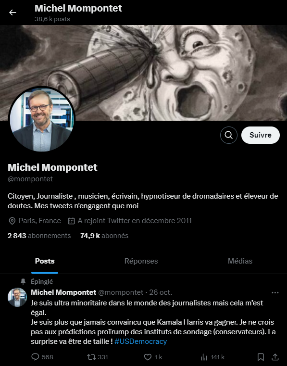Viewport: 287px width, 366px height.
Task: Share the pinned post
Action: tap(275, 357)
